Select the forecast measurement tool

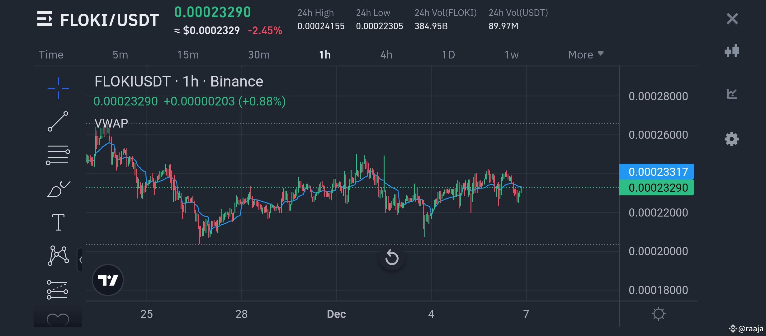(57, 290)
